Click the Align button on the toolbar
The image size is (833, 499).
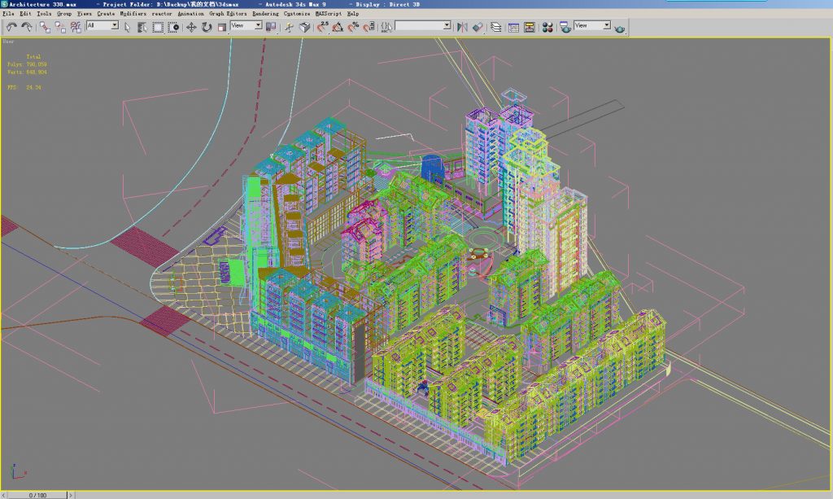[x=478, y=26]
